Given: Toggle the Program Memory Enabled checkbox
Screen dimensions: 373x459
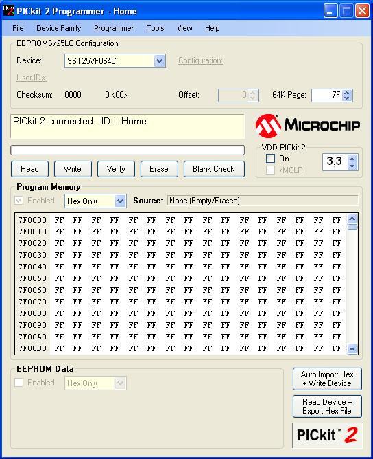Looking at the screenshot, I should [x=19, y=201].
